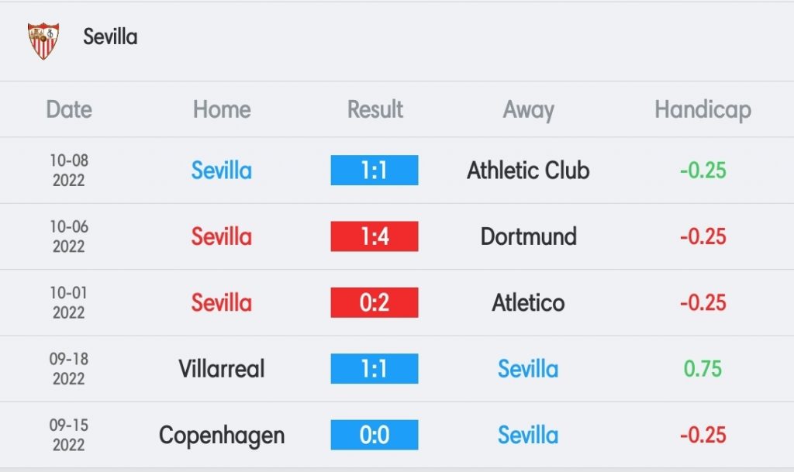This screenshot has width=794, height=472.
Task: Click the Sevilla club crest icon
Action: pyautogui.click(x=43, y=40)
